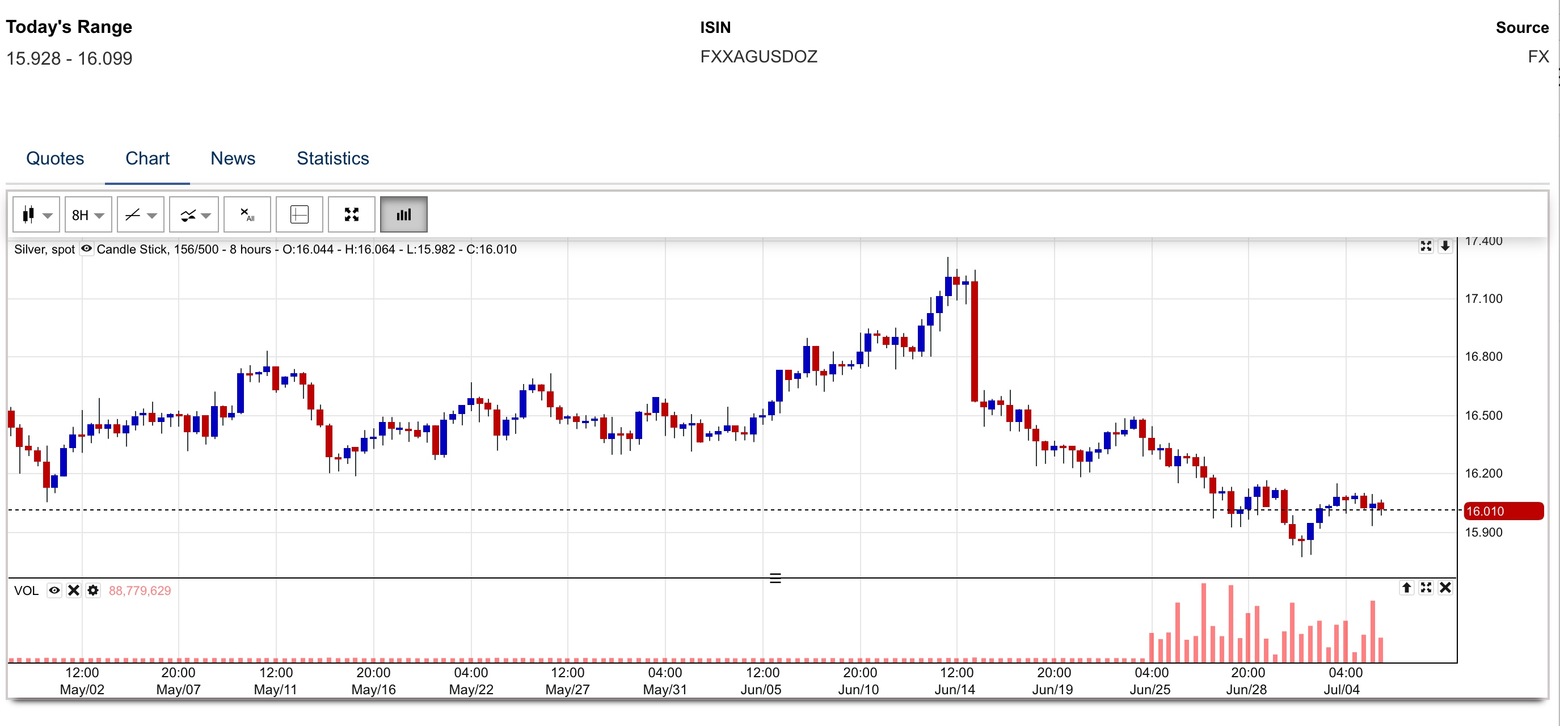
Task: Move the VOL panel up with arrow
Action: click(x=1406, y=588)
